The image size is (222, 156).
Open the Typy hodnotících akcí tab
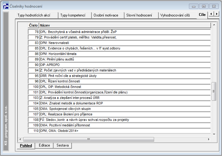coord(37,15)
